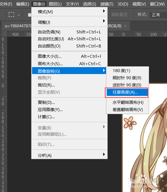Image resolution: width=167 pixels, height=192 pixels.
Task: Select 图像旋转(G) menu entry
Action: tap(69, 71)
